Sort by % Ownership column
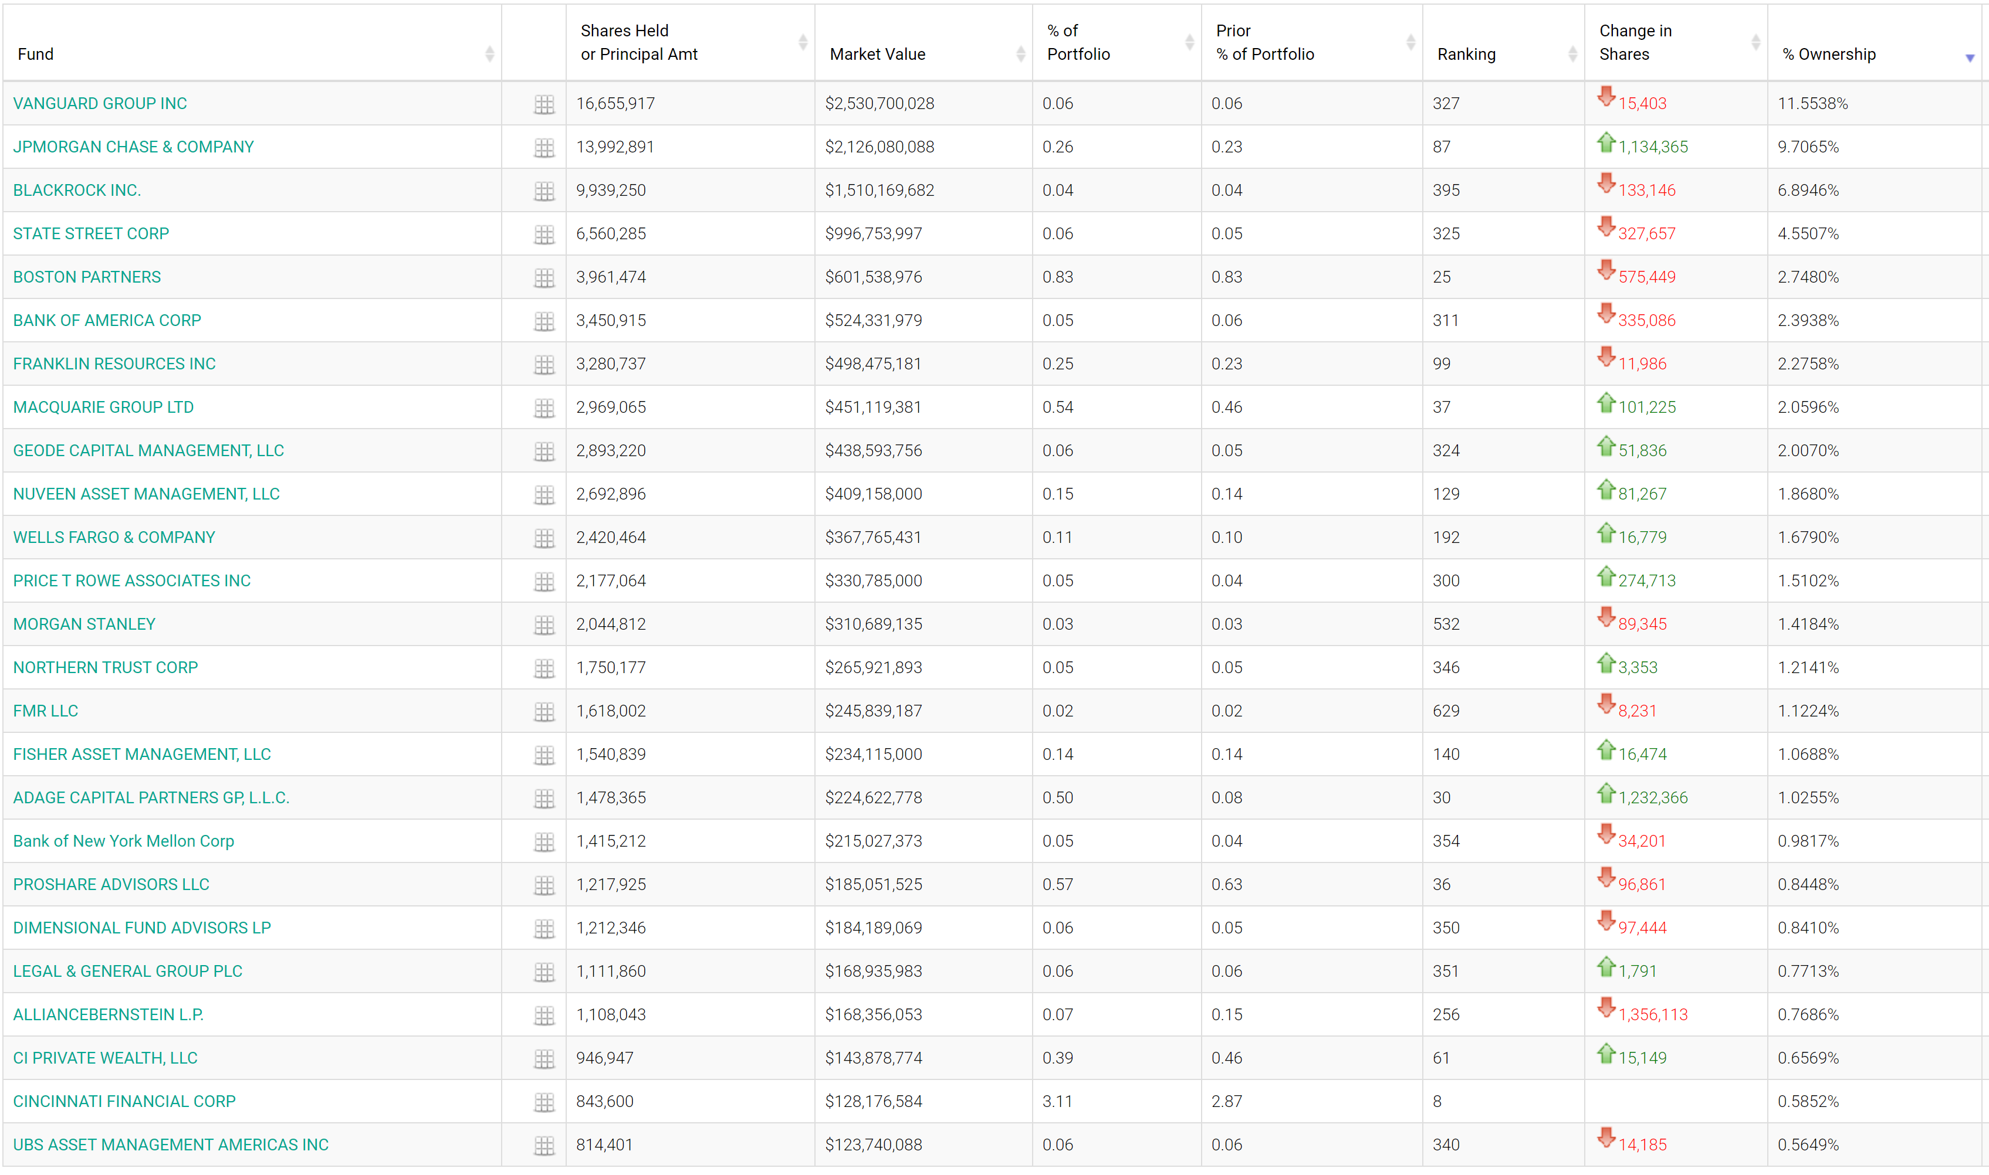Screen dimensions: 1989x1175 click(1875, 43)
